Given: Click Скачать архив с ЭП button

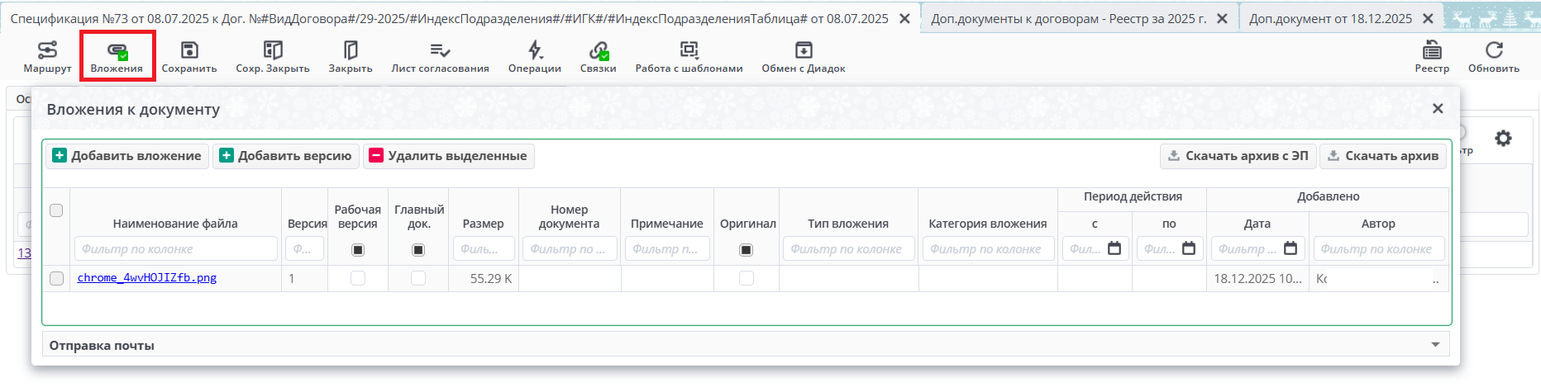Looking at the screenshot, I should click(x=1238, y=156).
